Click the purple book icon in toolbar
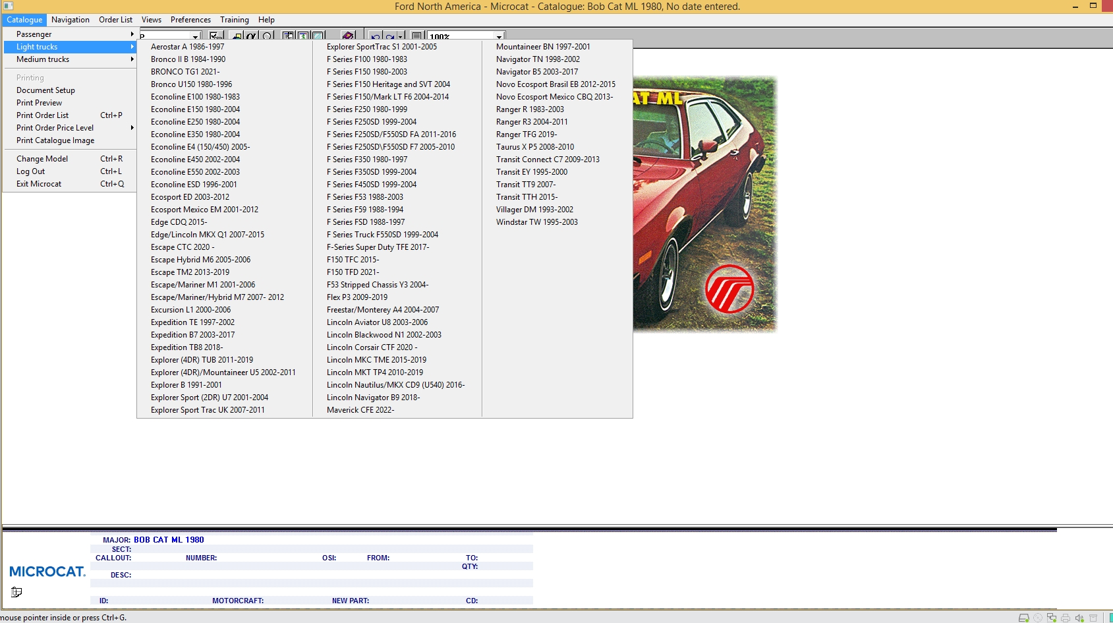The width and height of the screenshot is (1113, 623). coord(348,36)
